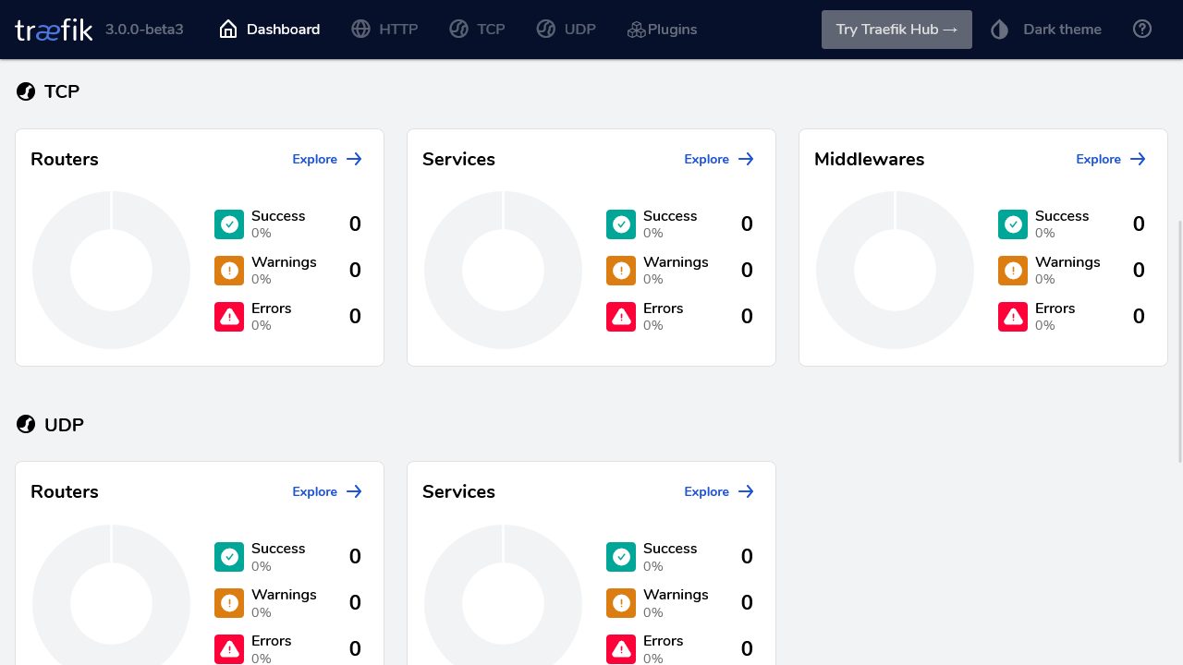Open the Plugins page
1183x665 pixels.
point(662,30)
